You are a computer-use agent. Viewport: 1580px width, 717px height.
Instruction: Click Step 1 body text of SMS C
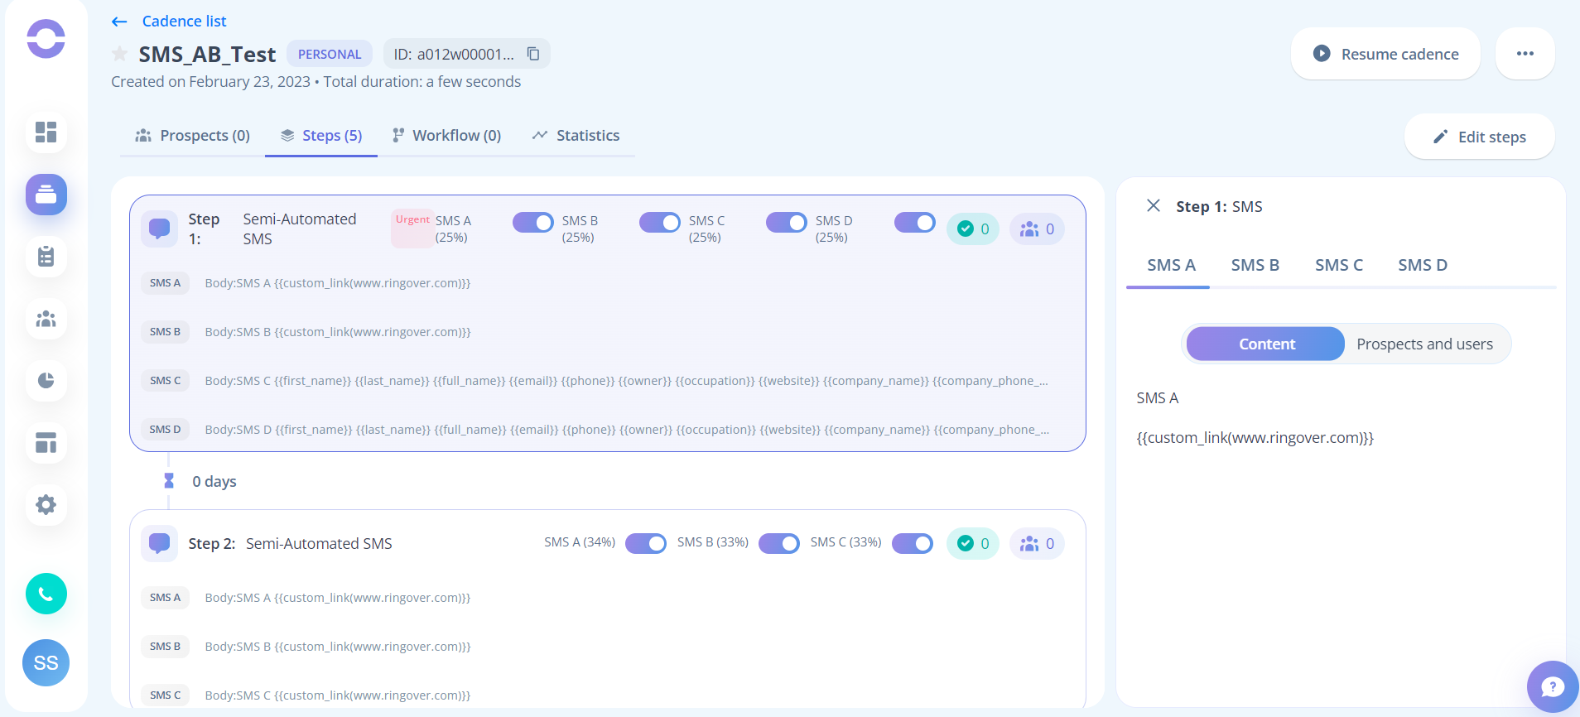627,381
